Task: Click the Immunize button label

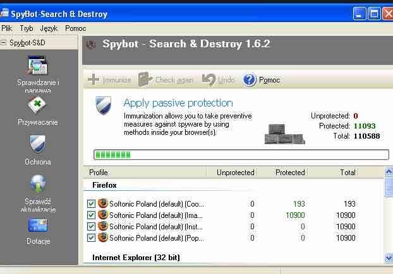Action: coord(117,80)
